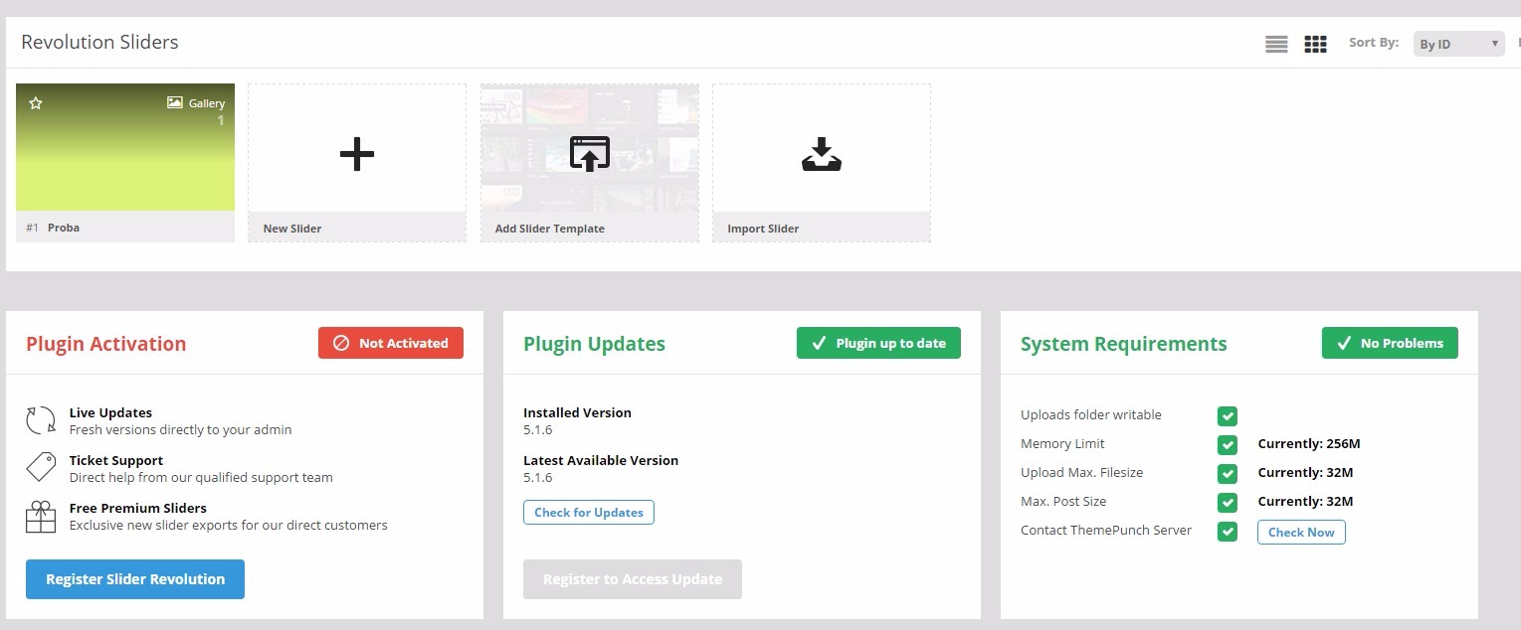
Task: Click the Free Premium Sliders title text
Action: (x=138, y=508)
